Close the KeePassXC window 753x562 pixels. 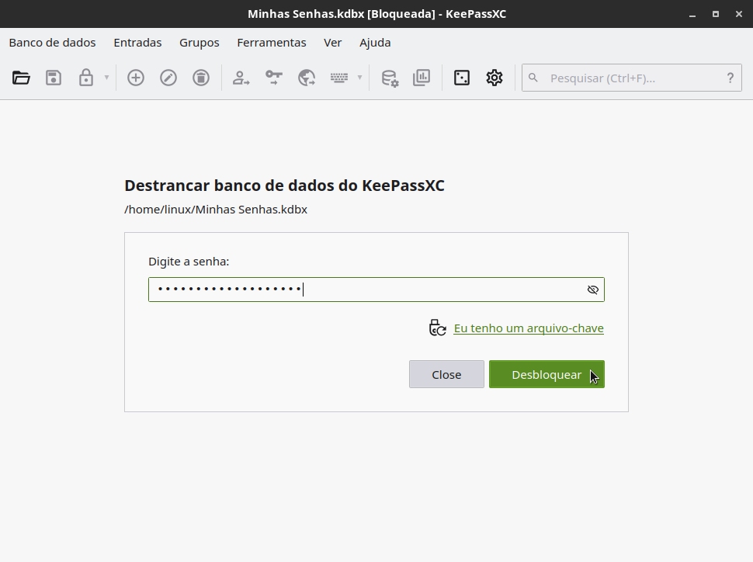(x=739, y=14)
